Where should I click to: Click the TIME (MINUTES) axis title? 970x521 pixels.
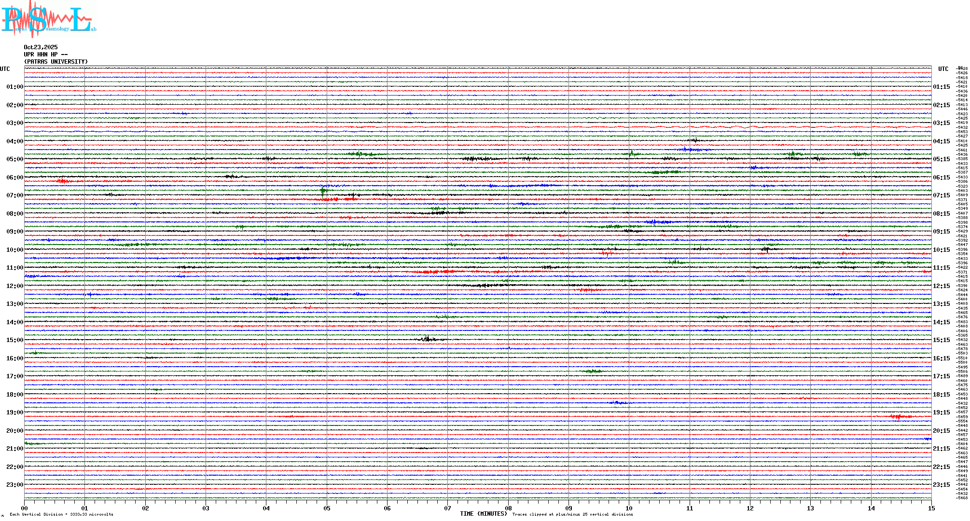coord(483,514)
